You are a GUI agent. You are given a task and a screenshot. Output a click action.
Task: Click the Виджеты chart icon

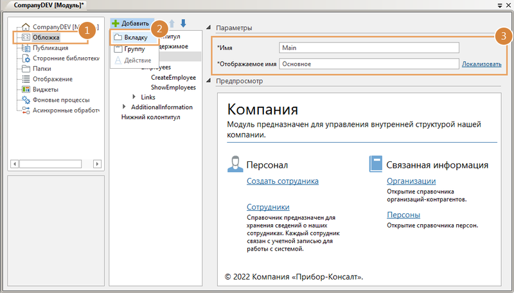(x=26, y=89)
